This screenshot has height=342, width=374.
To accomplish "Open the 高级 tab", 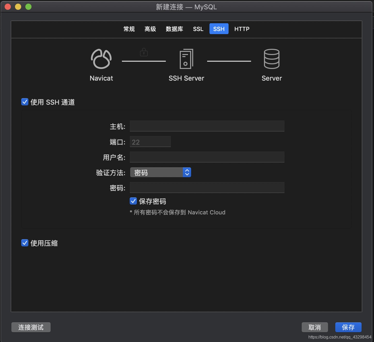I will tap(150, 29).
